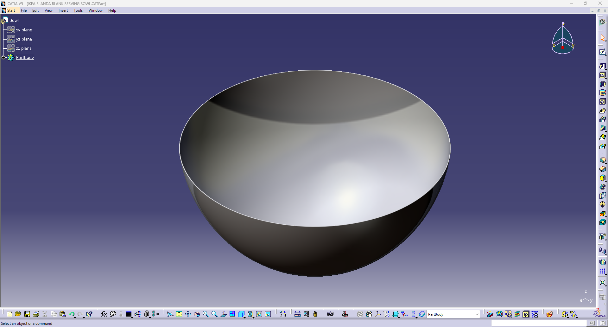Click the Start menu button
Screen dimensions: 608x327
[x=9, y=10]
